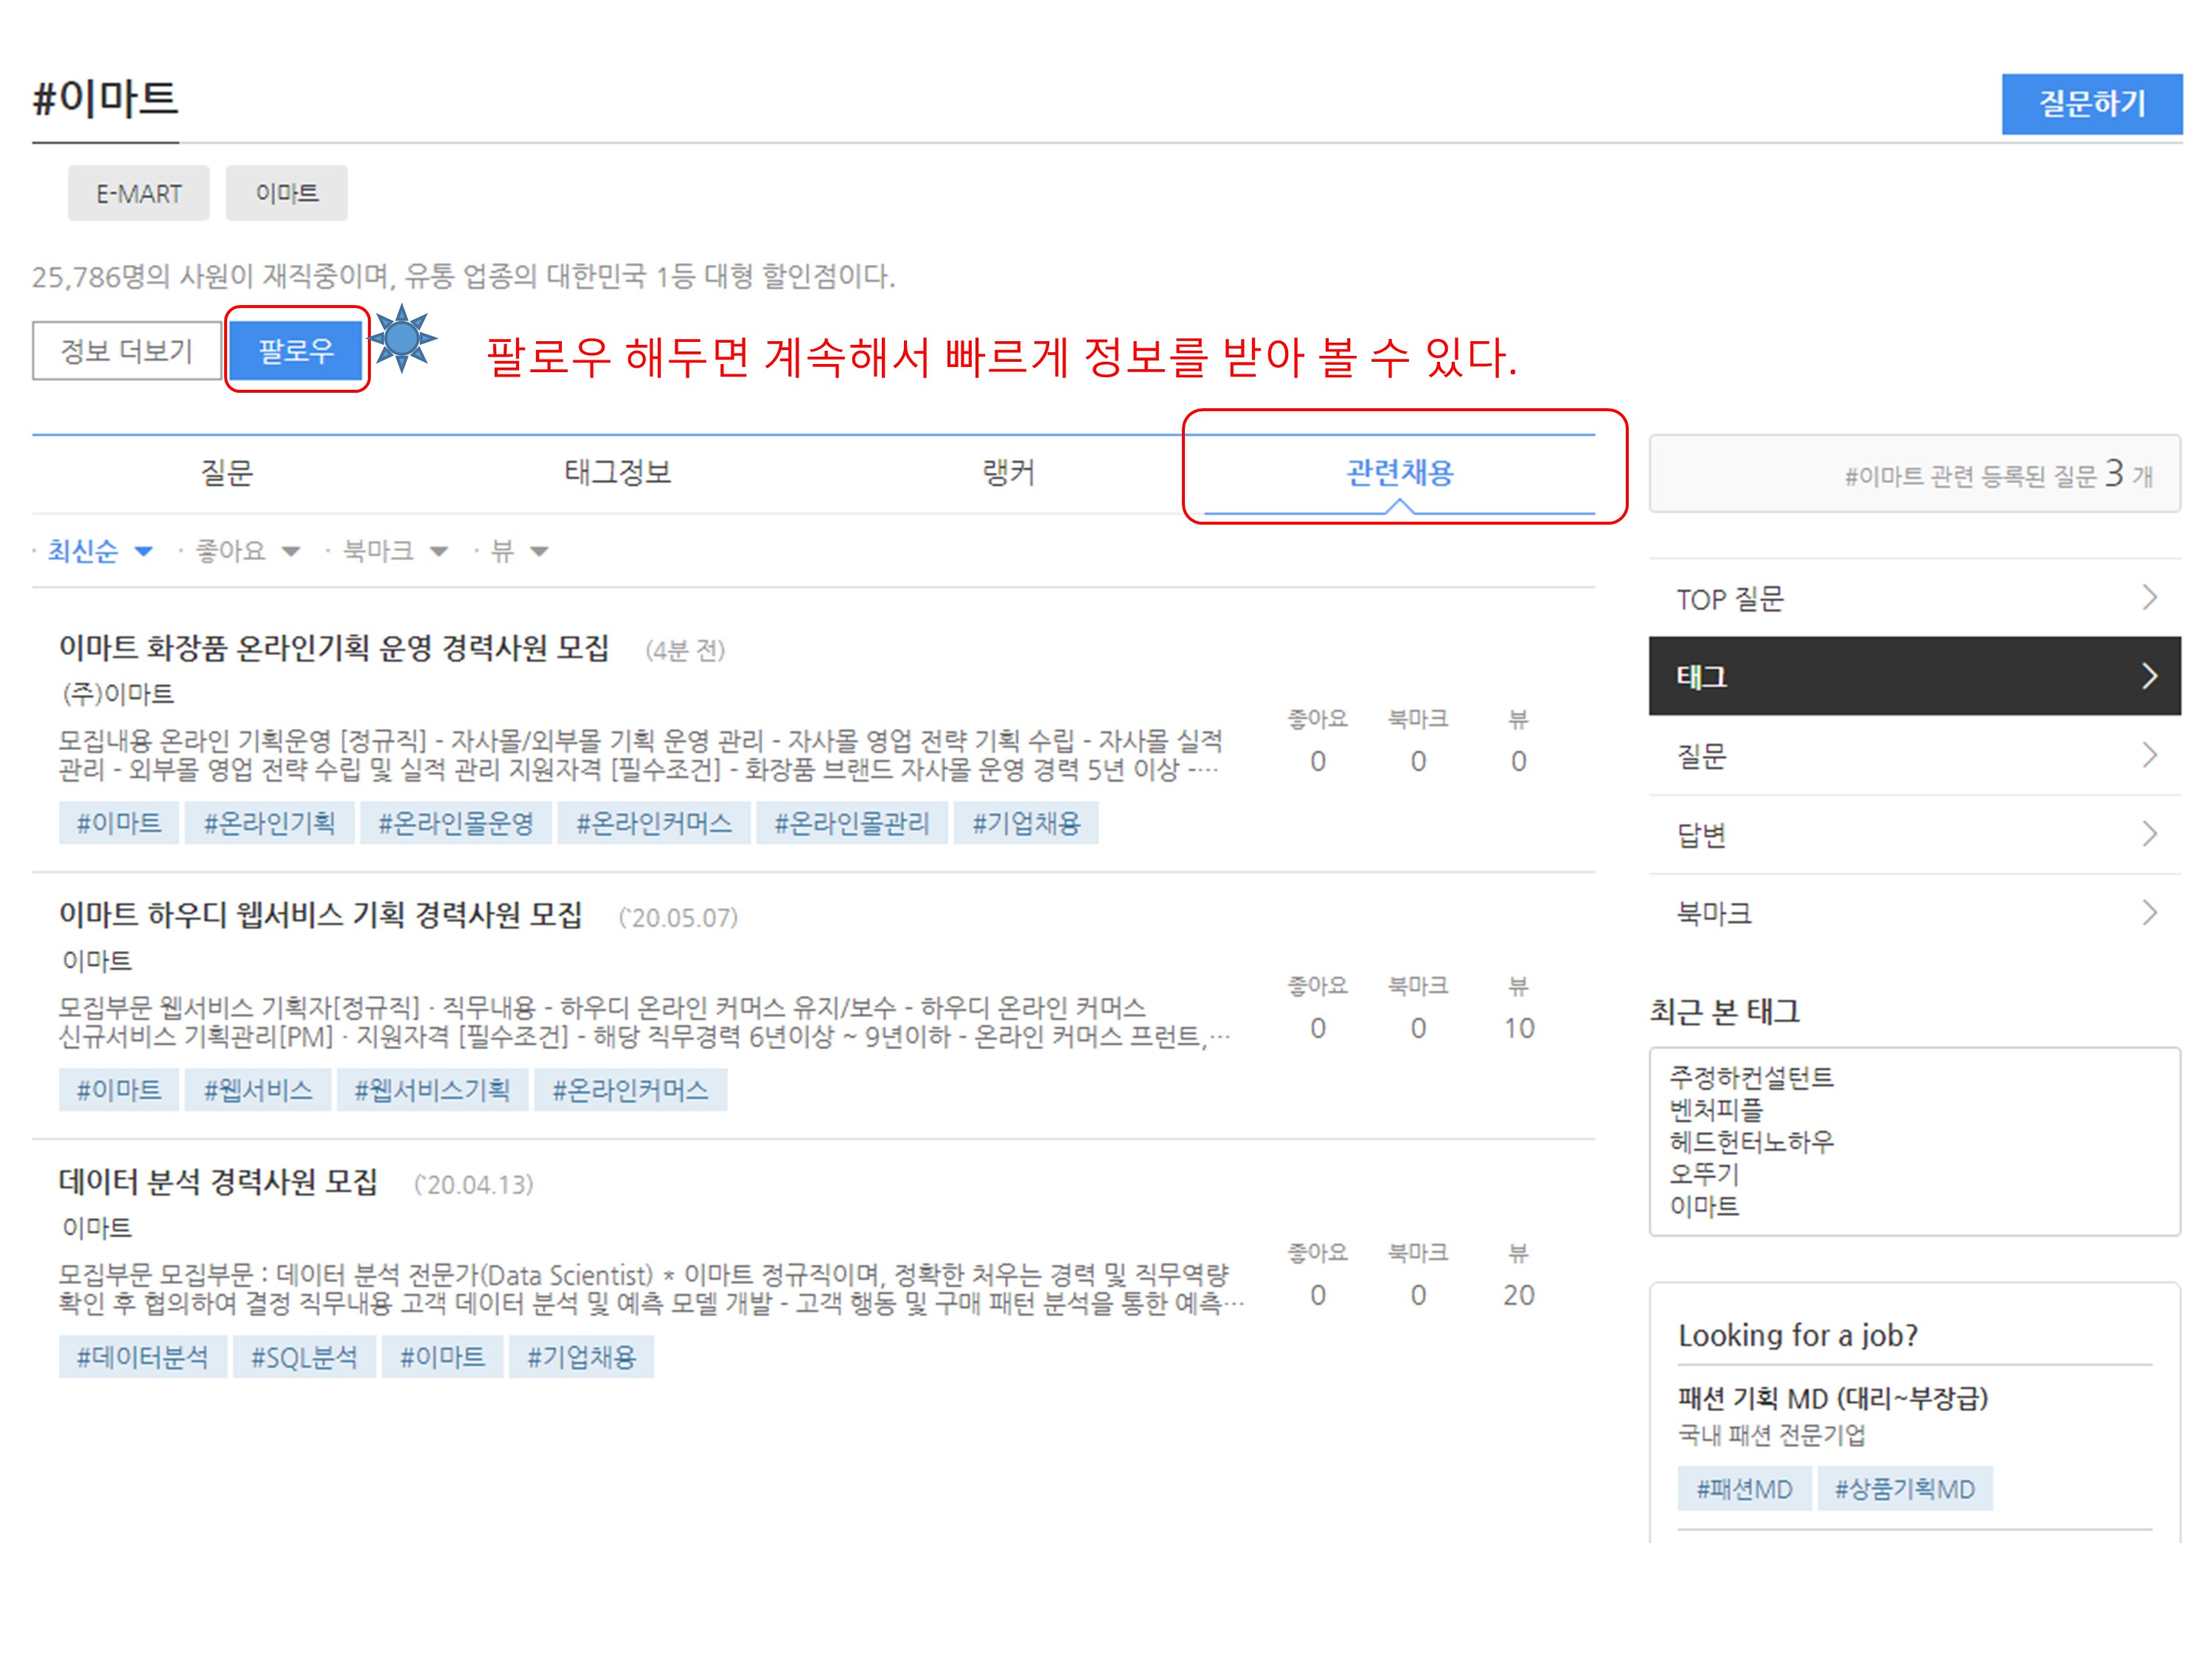The image size is (2212, 1658).
Task: Click the blue starburst icon beside 팔로우
Action: click(402, 339)
